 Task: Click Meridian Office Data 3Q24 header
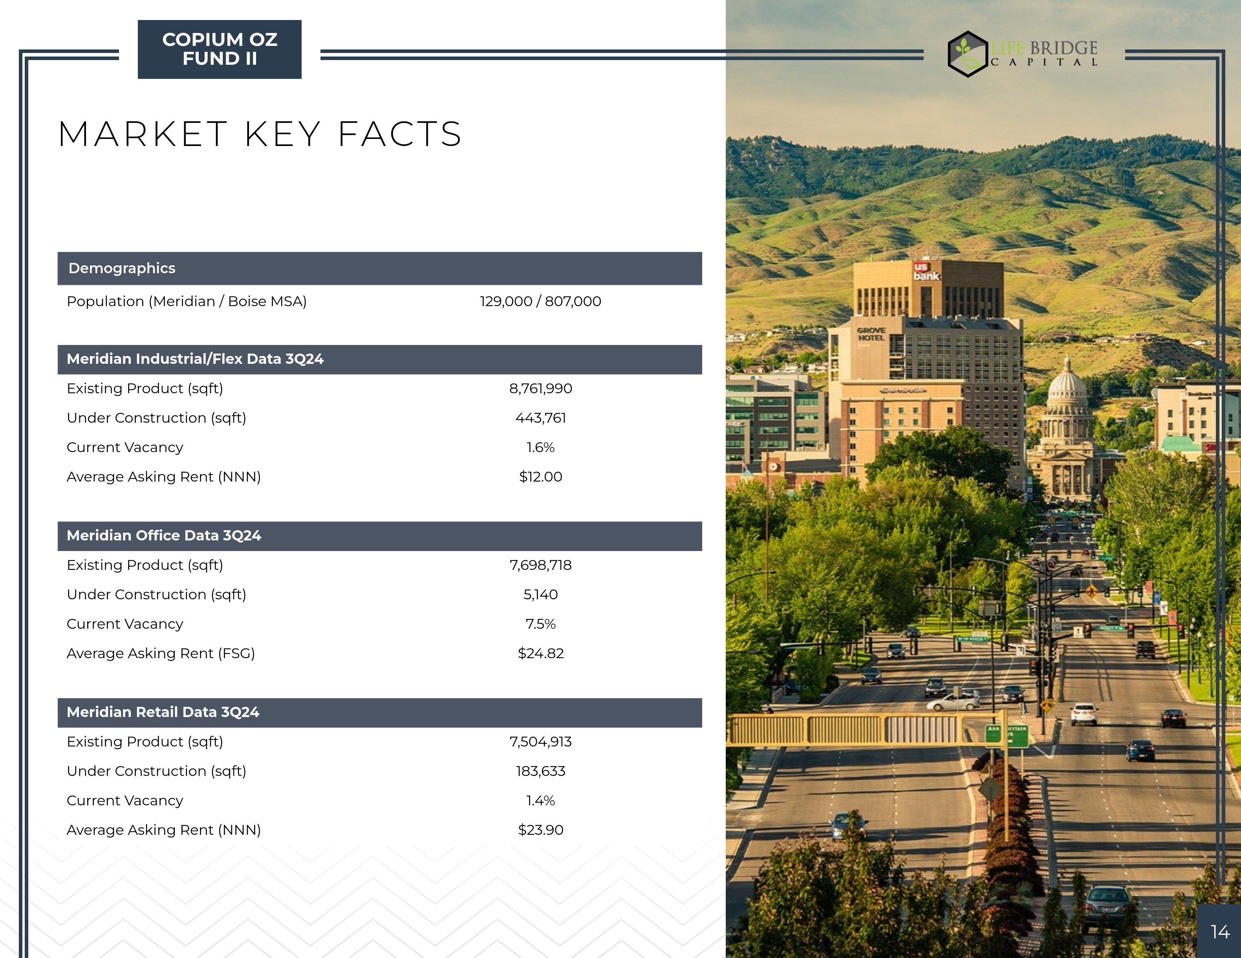(164, 535)
